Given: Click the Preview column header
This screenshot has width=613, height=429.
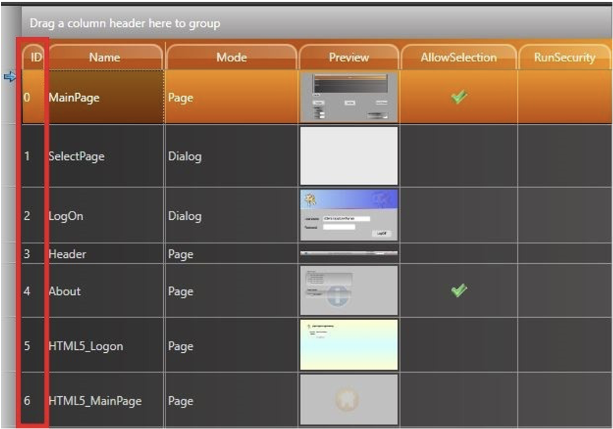Looking at the screenshot, I should [349, 57].
